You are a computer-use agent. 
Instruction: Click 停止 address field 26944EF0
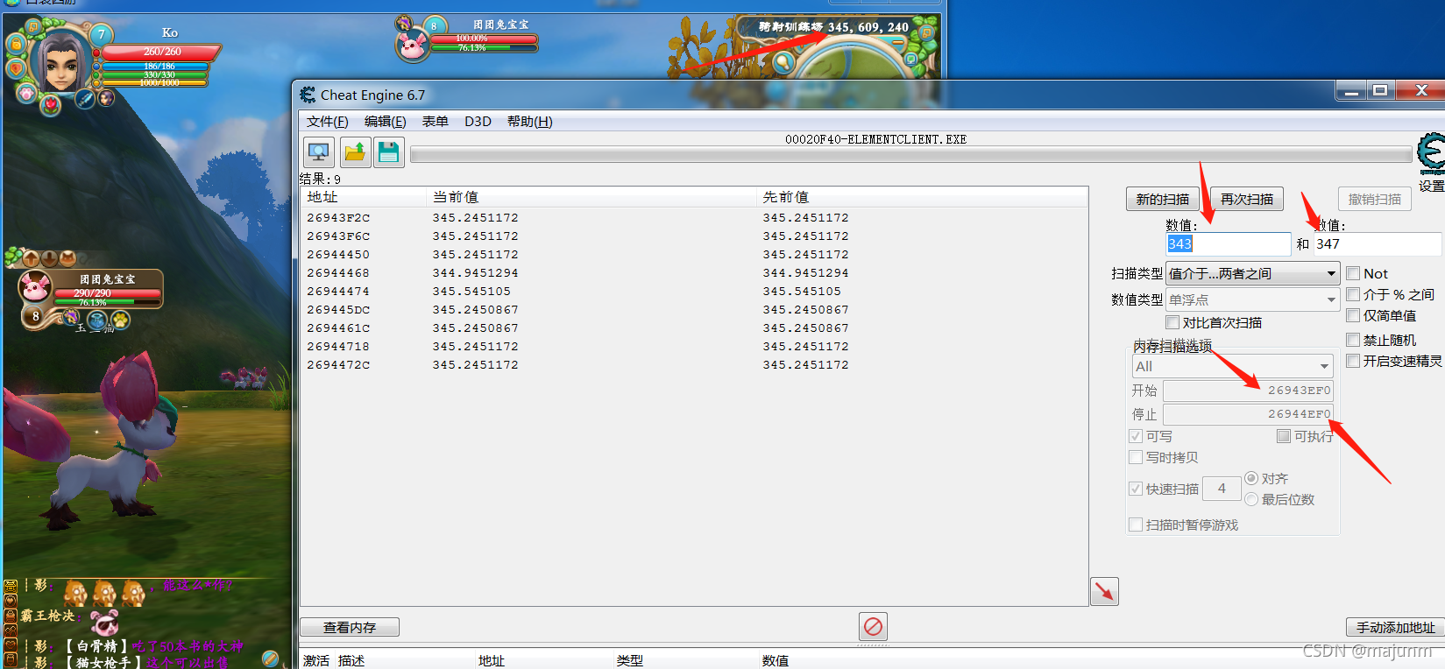(1249, 414)
